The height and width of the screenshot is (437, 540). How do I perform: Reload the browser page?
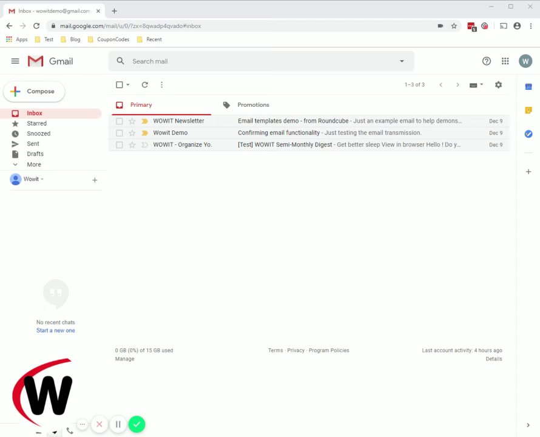click(x=36, y=26)
